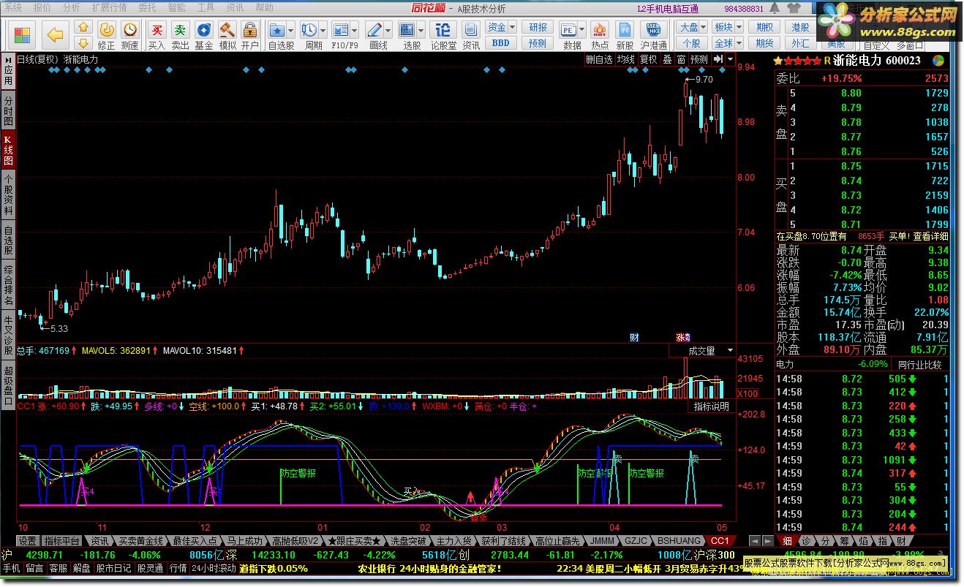Click the yellow down arrow toolbar icon

pos(83,42)
